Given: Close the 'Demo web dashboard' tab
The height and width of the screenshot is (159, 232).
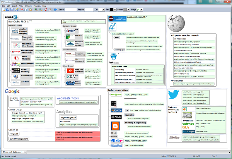Looking at the screenshot, I should pyautogui.click(x=25, y=152).
